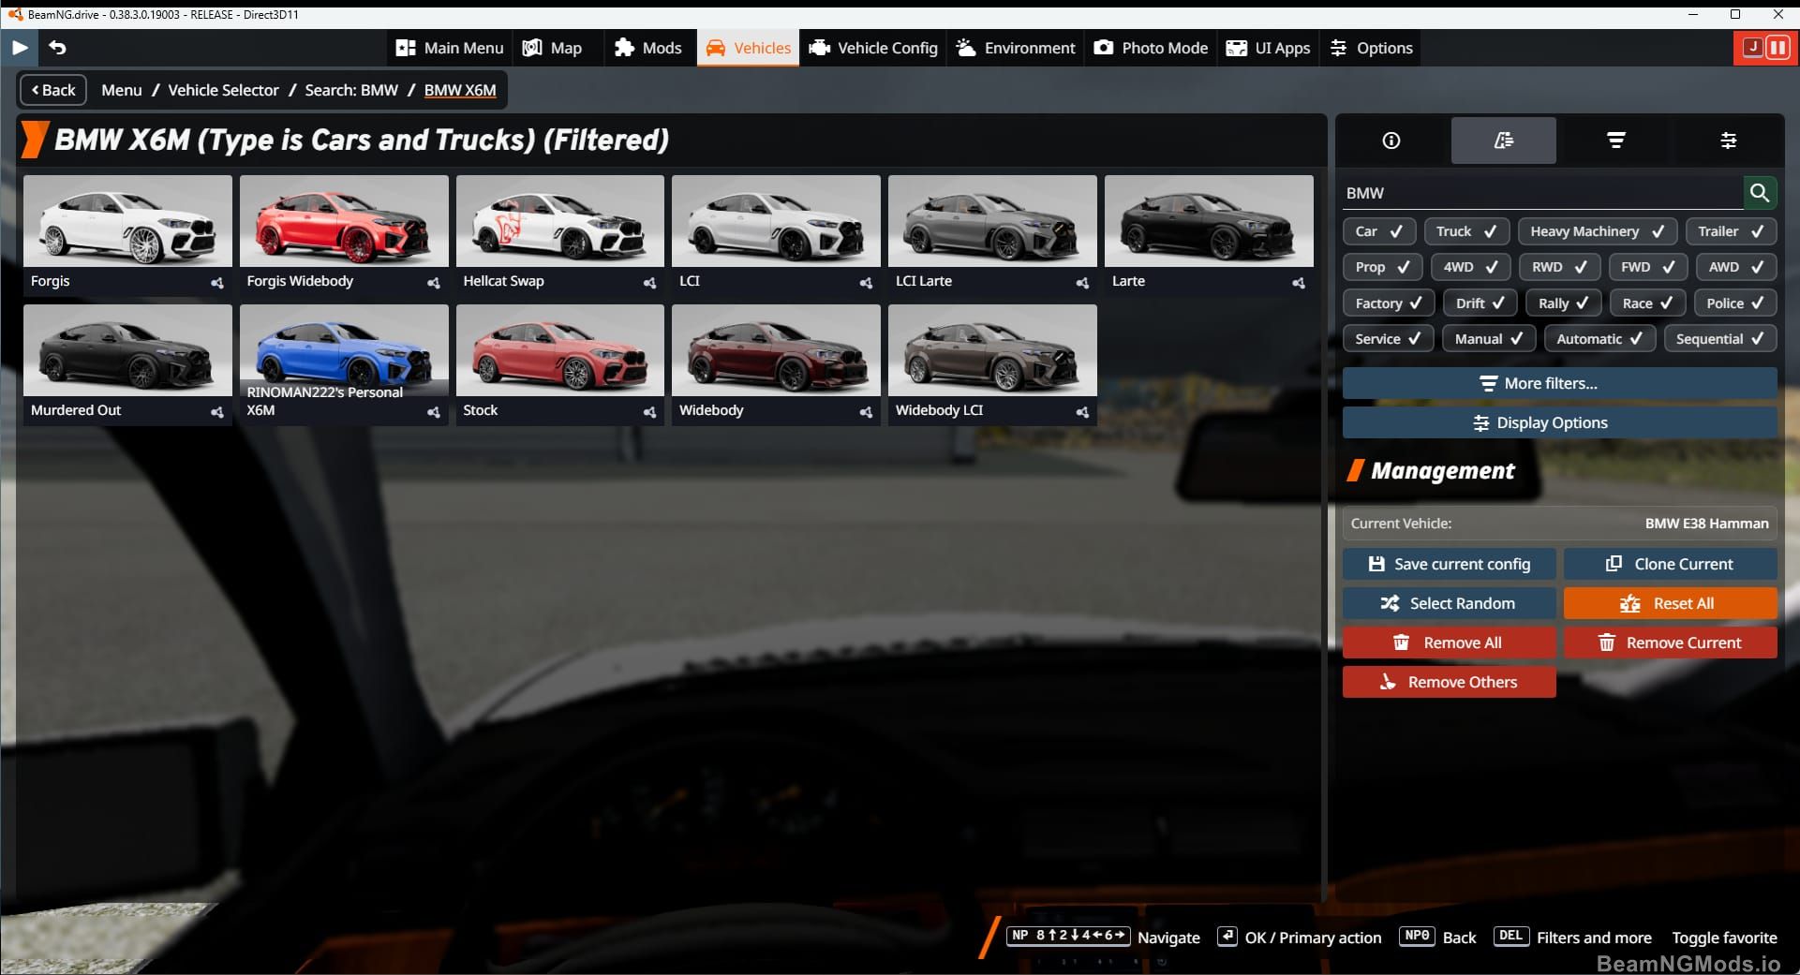Open Photo Mode from the top bar

click(1151, 48)
